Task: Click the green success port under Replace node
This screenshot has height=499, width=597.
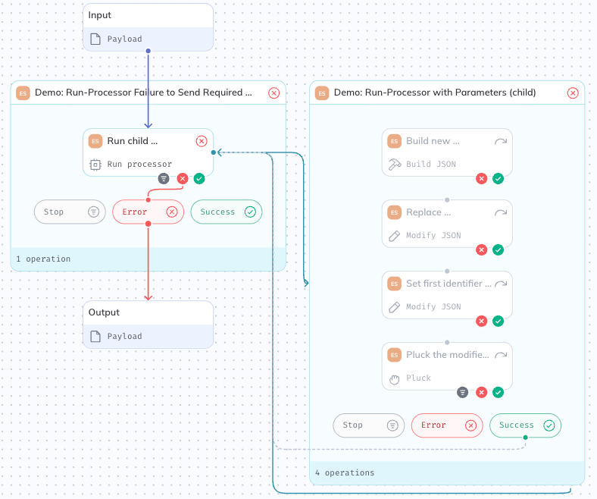Action: point(498,249)
